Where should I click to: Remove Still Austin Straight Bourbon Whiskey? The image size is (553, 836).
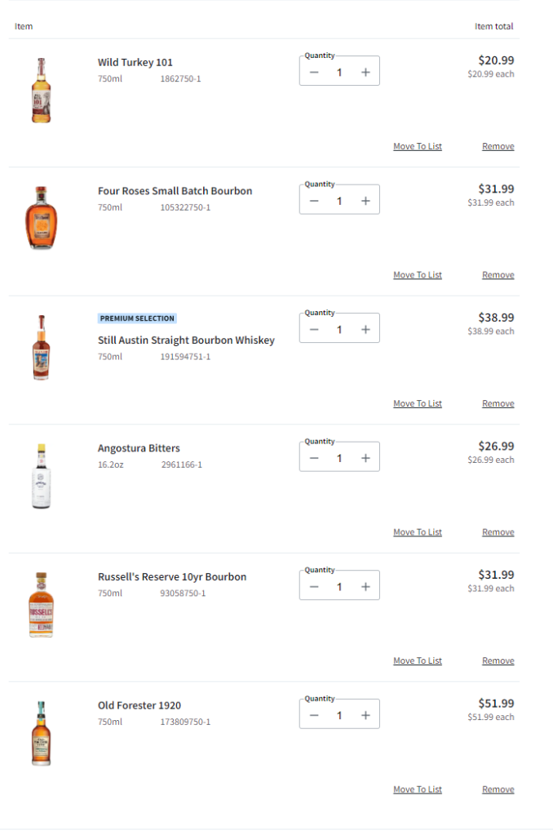point(498,404)
